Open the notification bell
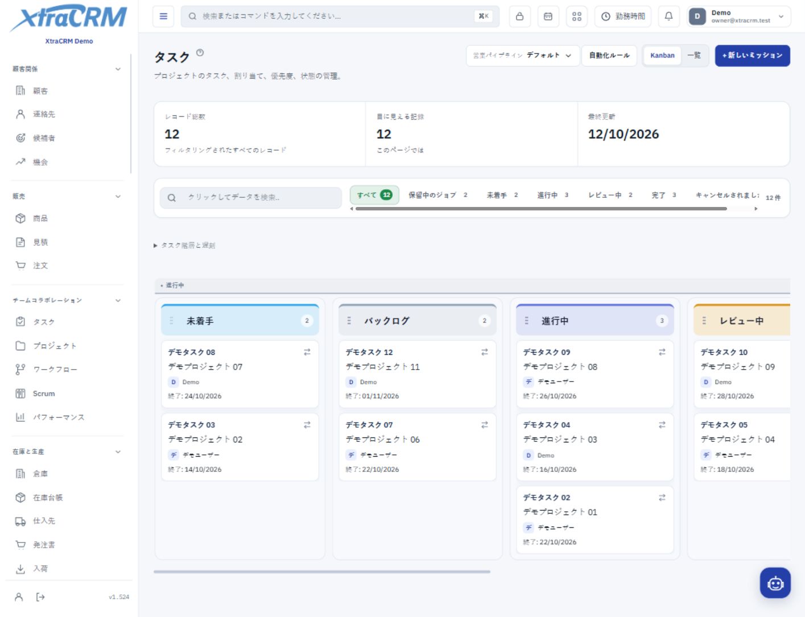This screenshot has width=805, height=617. coord(669,16)
